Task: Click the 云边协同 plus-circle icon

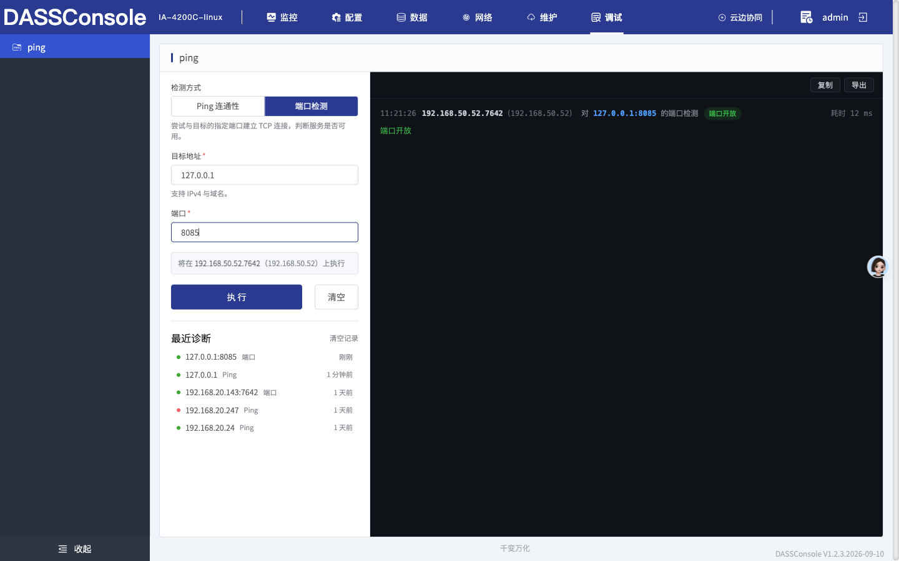Action: (722, 17)
